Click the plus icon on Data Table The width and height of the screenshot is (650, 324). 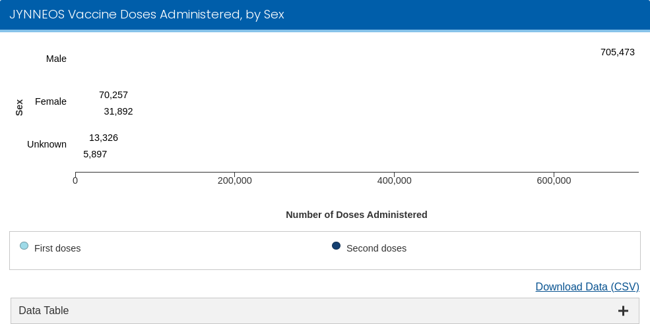tap(623, 311)
